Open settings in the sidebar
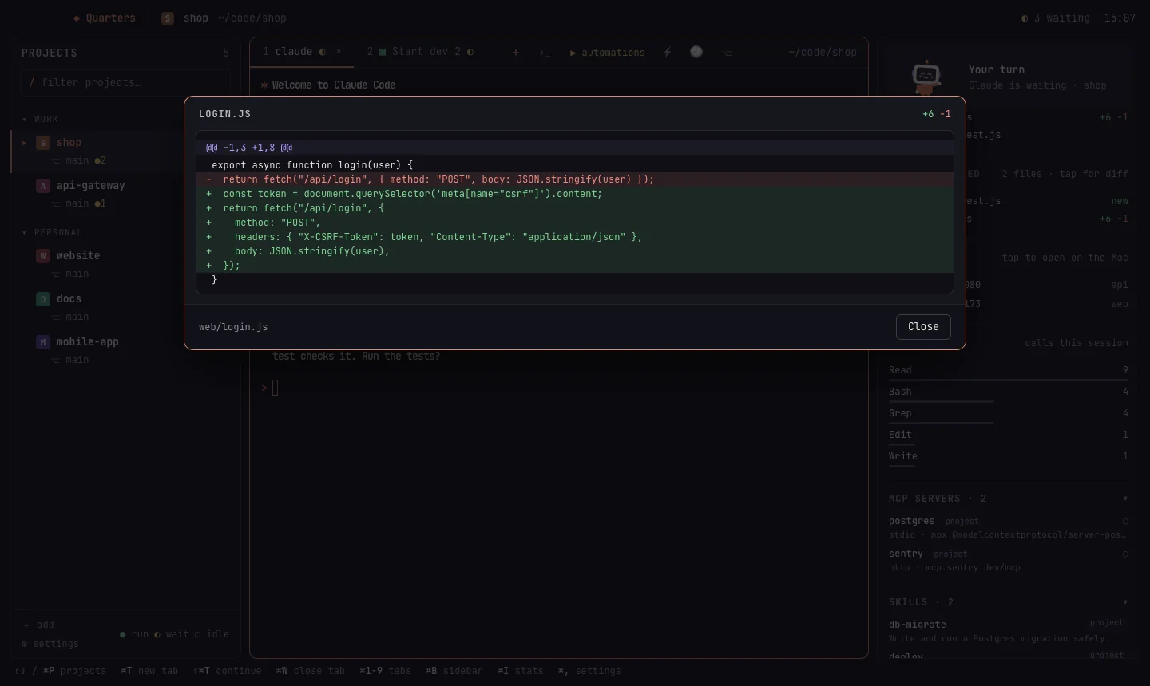The height and width of the screenshot is (686, 1150). [x=50, y=644]
